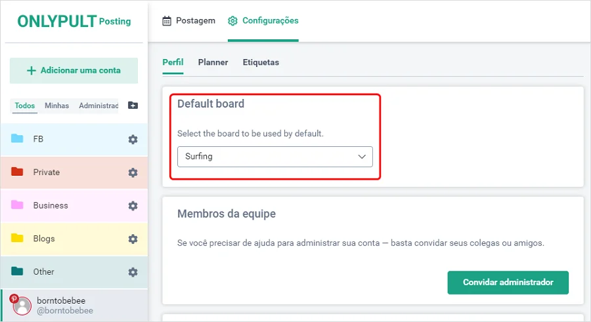
Task: Switch to the Planner sub-tab
Action: click(x=213, y=62)
